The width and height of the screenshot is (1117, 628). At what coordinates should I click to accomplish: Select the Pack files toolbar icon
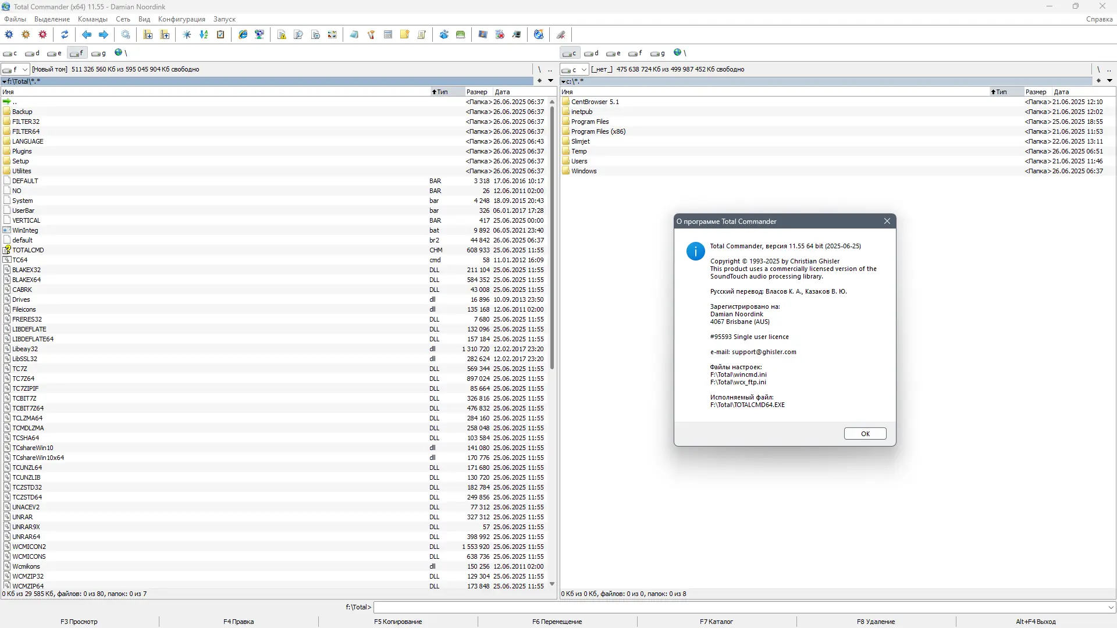[147, 34]
